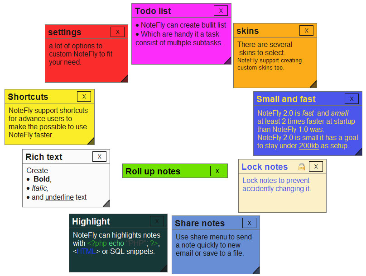Screen dimensions: 366x276
Task: Close the magenta Todo list note
Action: tap(221, 10)
